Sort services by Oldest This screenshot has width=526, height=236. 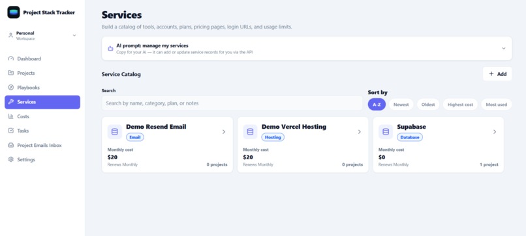click(428, 105)
